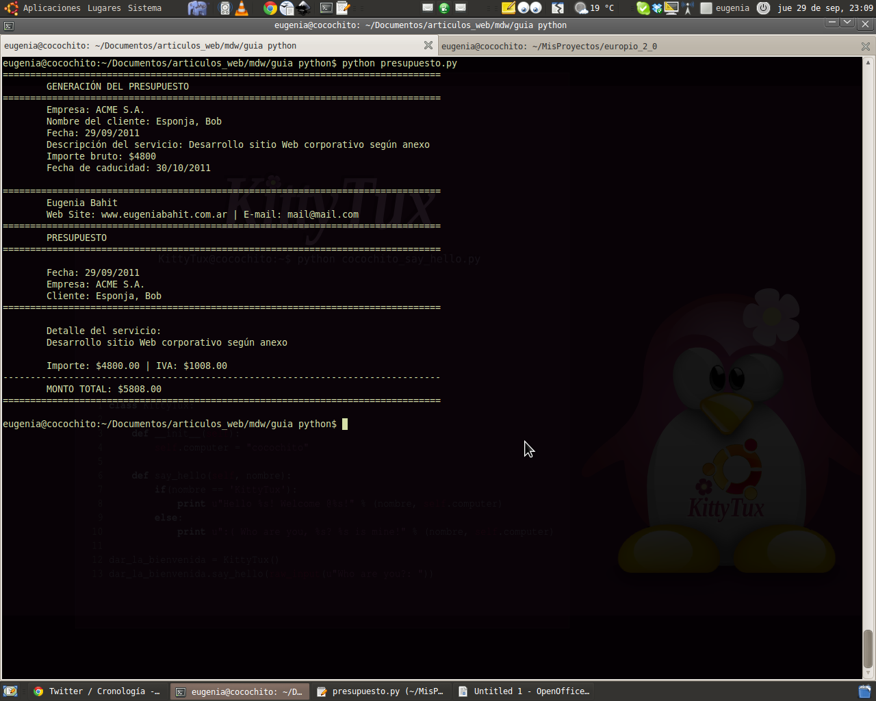Open the Lugares menu
The height and width of the screenshot is (701, 876).
coord(104,8)
